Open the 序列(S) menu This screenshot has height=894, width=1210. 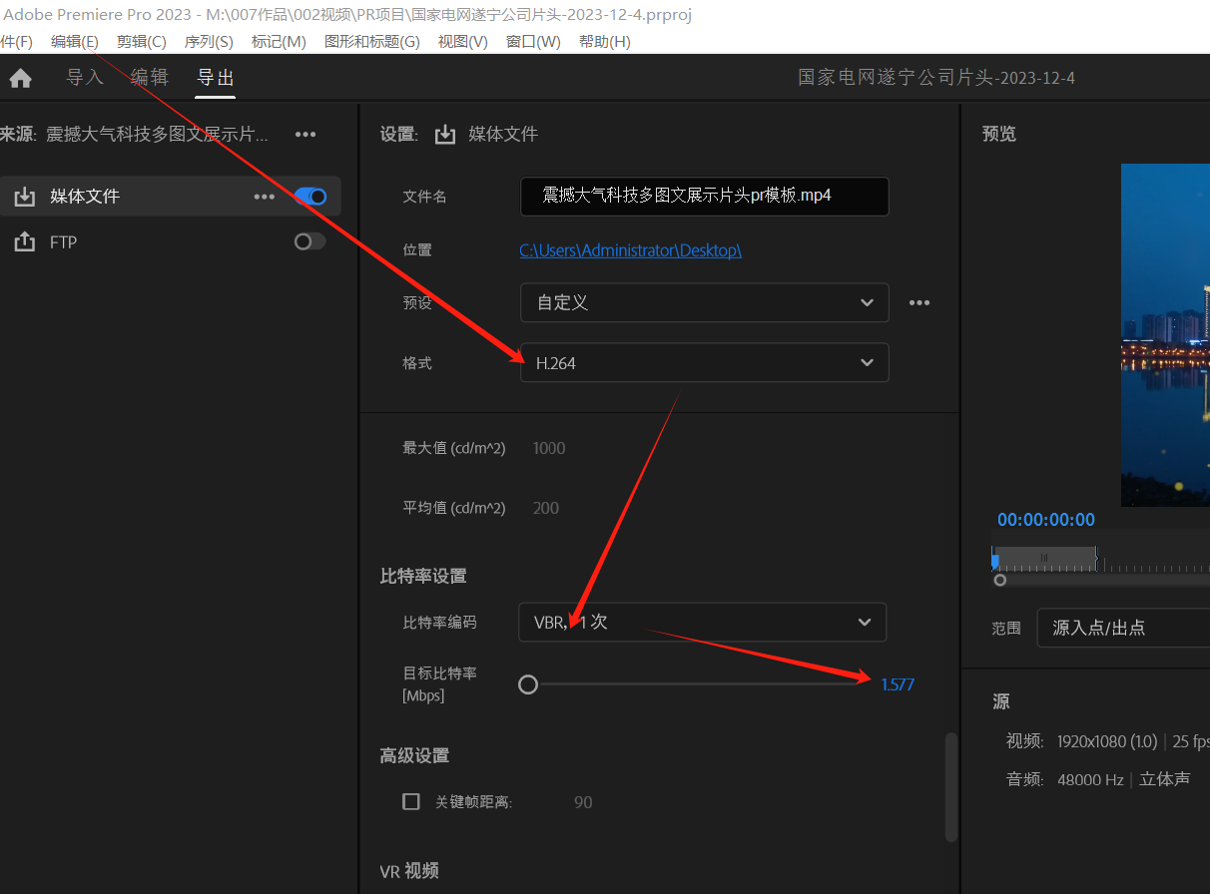pos(209,42)
